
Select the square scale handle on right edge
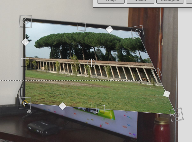pyautogui.click(x=157, y=73)
